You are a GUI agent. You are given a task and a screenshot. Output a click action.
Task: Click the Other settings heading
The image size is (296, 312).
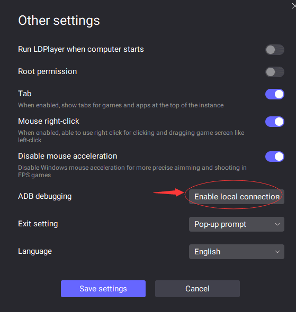(x=59, y=21)
